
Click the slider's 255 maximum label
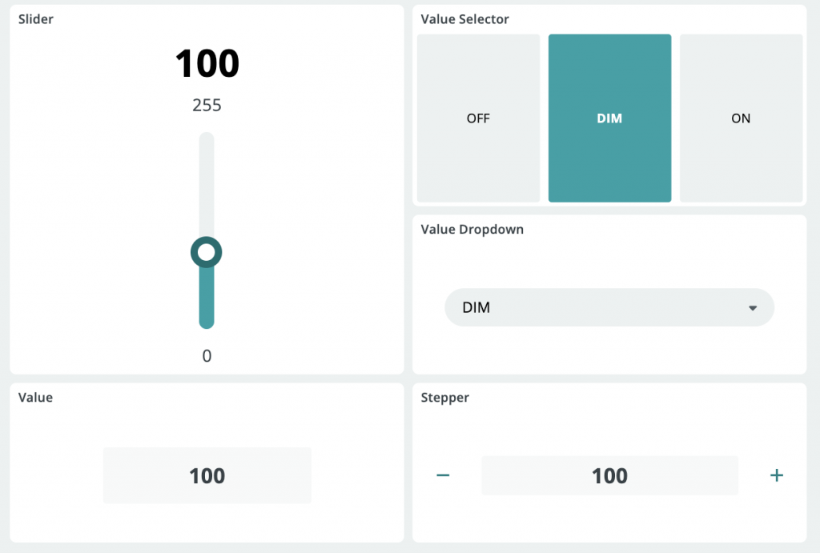(207, 106)
